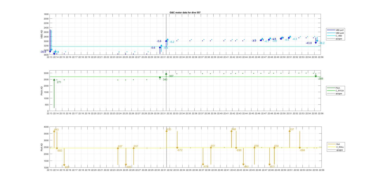Screen dimensions: 381x188
Task: Click the 'Pitch AD' y-axis label
Action: (x=42, y=91)
